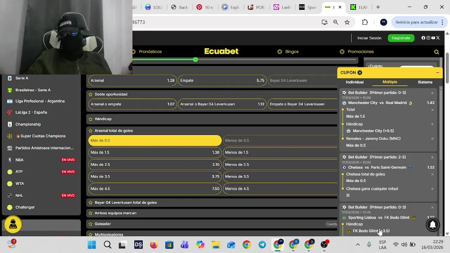450x253 pixels.
Task: Open Pronósticos menu item
Action: [x=150, y=52]
